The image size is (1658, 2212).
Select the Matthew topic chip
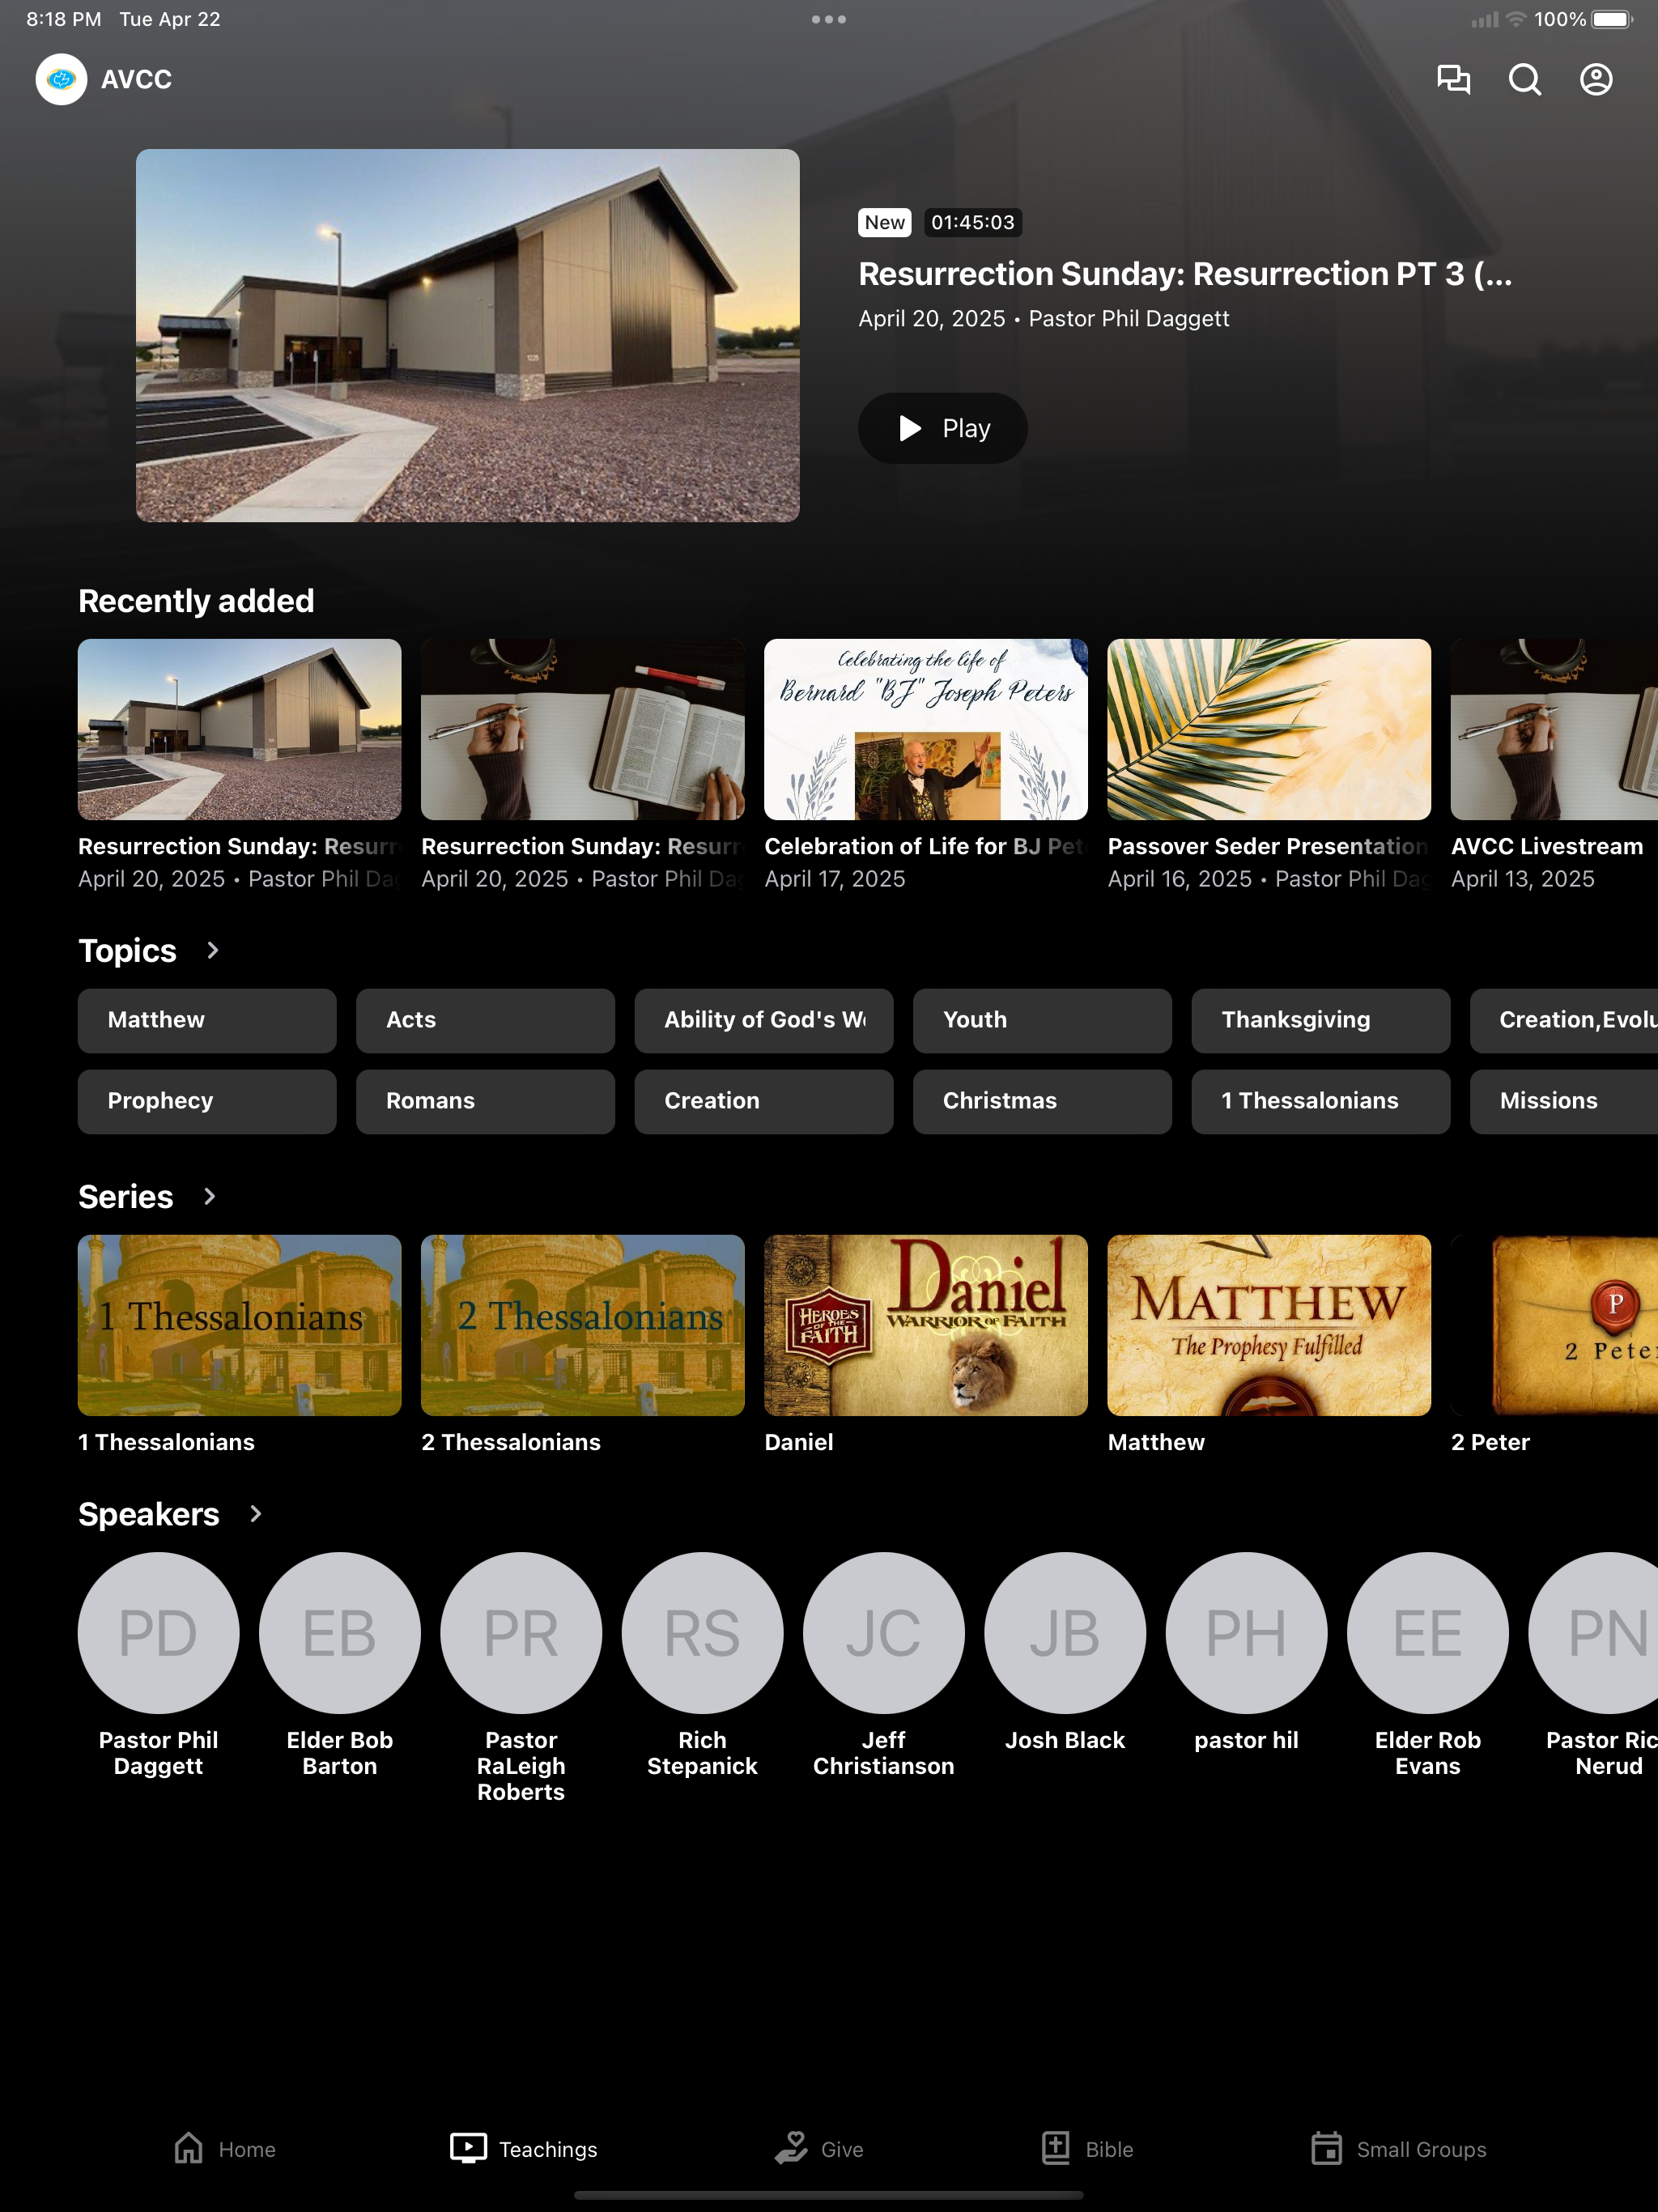pos(207,1020)
